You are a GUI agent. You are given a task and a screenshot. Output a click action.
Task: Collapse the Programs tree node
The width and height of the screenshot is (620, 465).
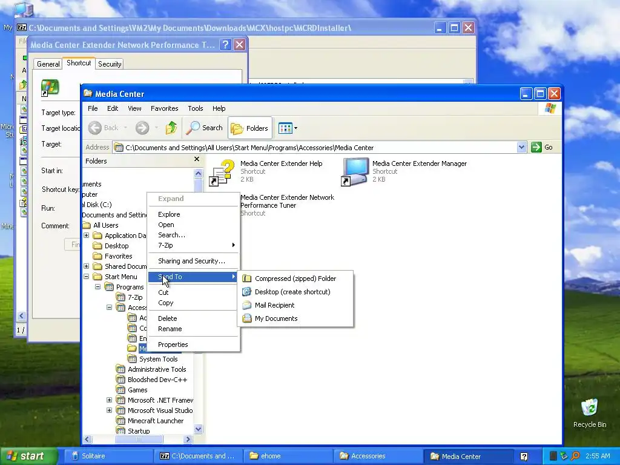(97, 286)
